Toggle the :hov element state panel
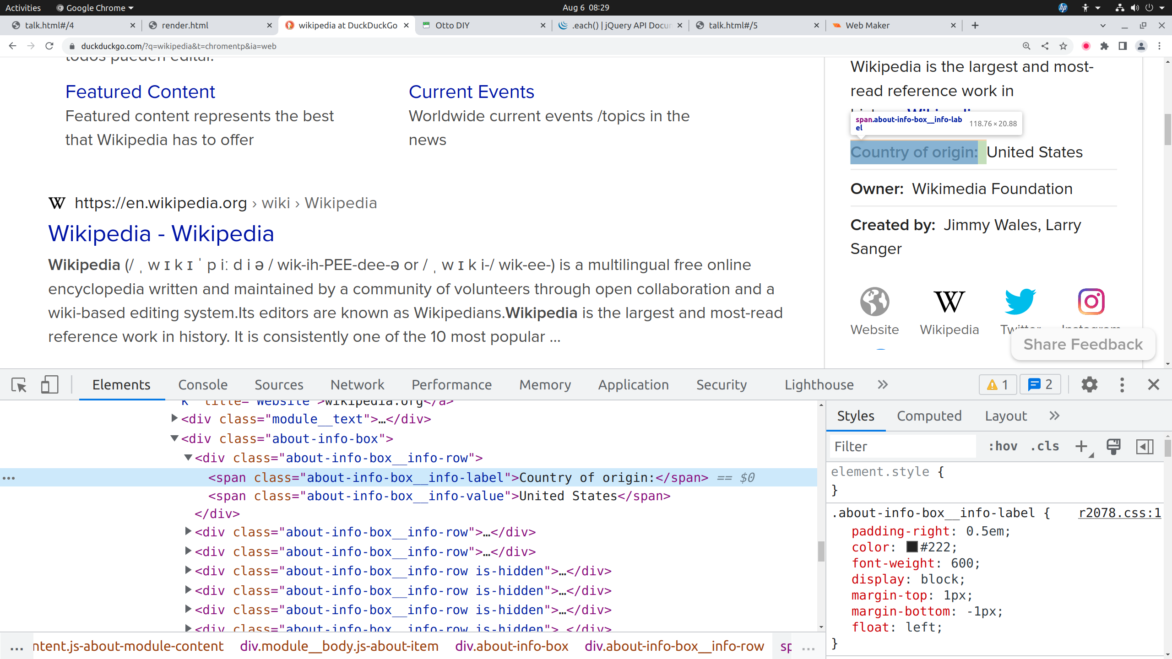The image size is (1172, 659). (1003, 446)
